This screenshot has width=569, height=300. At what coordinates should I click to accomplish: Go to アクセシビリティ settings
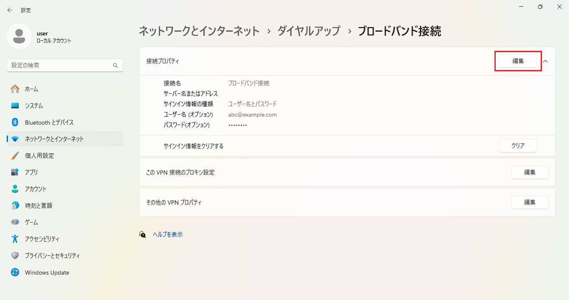click(x=42, y=239)
